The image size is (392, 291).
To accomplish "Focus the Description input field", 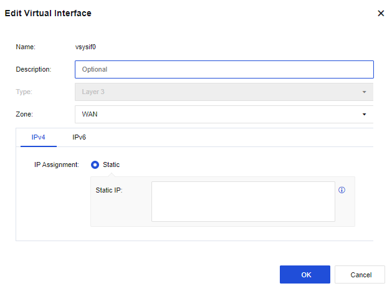I will click(x=224, y=69).
